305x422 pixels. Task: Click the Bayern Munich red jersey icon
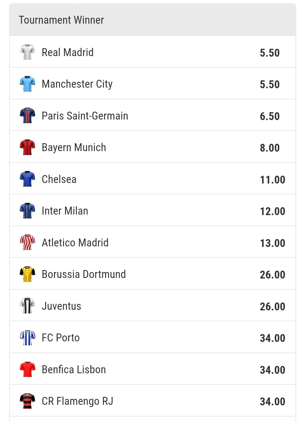click(x=27, y=147)
